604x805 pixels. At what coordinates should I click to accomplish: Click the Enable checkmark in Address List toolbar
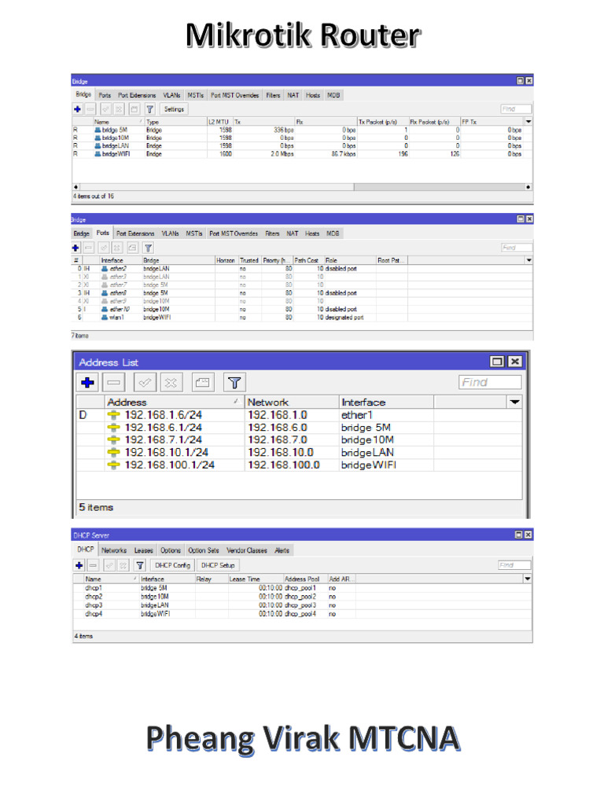(x=144, y=383)
